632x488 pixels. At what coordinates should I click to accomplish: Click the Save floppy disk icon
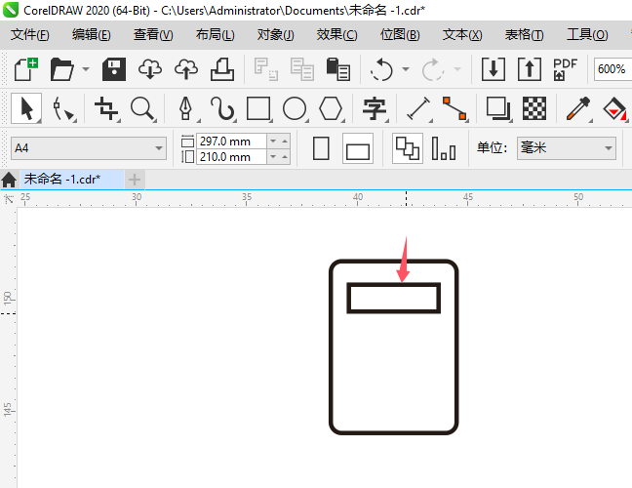pos(114,69)
